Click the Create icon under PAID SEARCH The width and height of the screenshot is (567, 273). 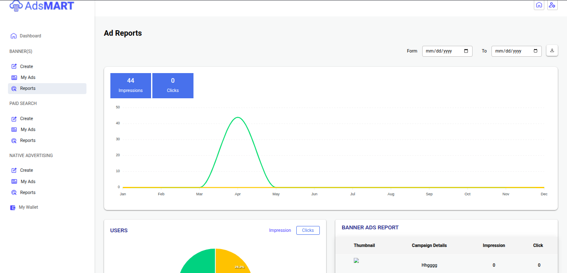pyautogui.click(x=14, y=119)
